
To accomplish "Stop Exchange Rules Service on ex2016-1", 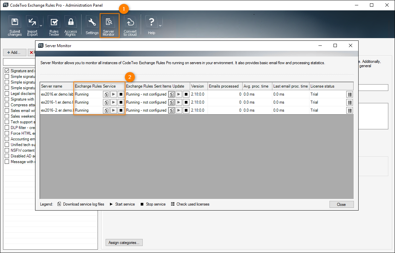I will (x=121, y=103).
